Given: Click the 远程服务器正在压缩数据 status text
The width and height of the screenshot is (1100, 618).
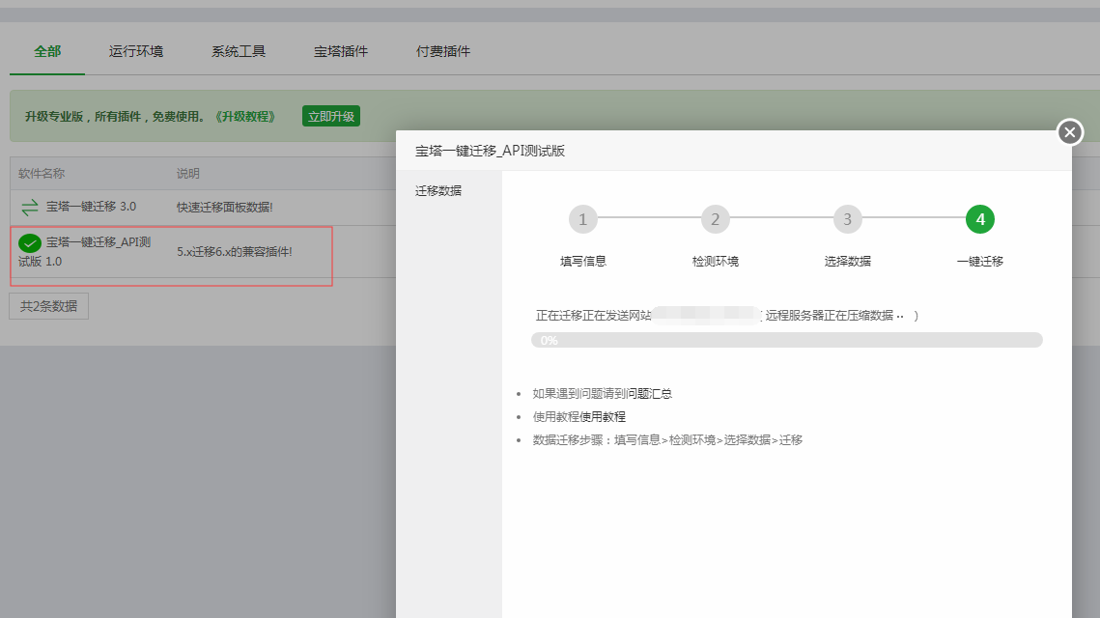Looking at the screenshot, I should 830,316.
